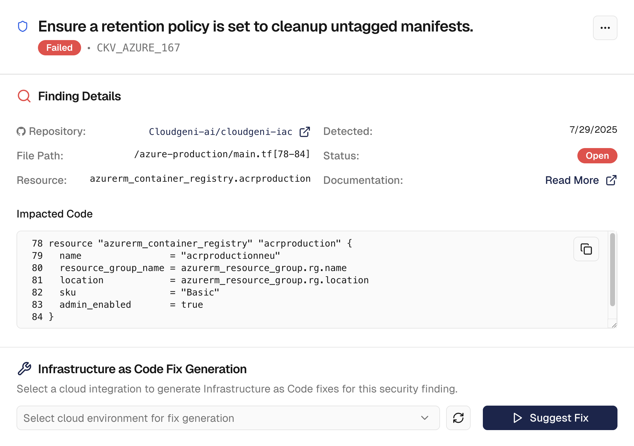Click the red Failed status badge

pyautogui.click(x=59, y=48)
